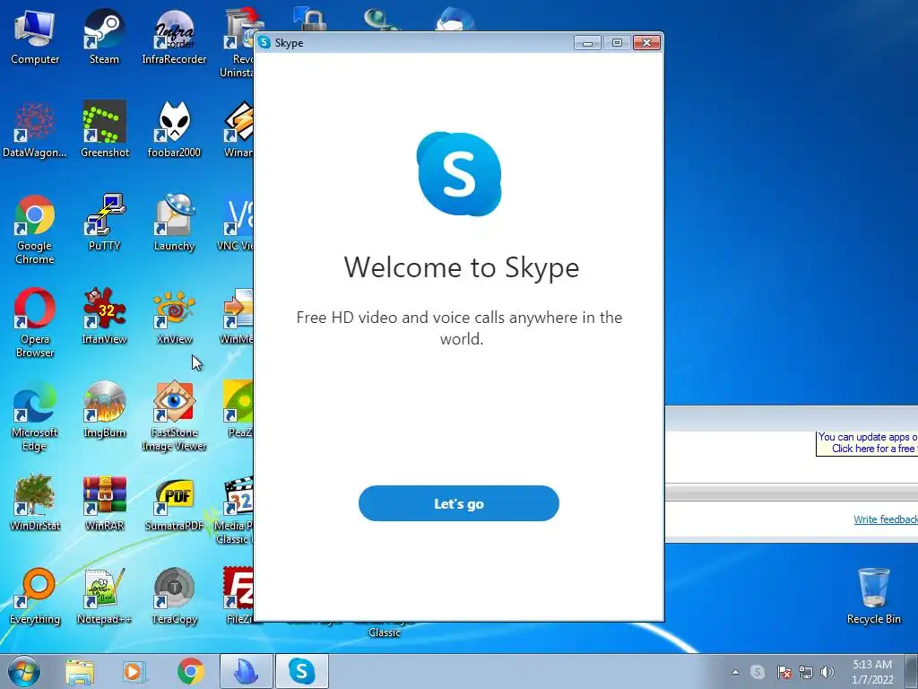Select the Google Chrome desktop shortcut
The width and height of the screenshot is (918, 689).
click(35, 230)
